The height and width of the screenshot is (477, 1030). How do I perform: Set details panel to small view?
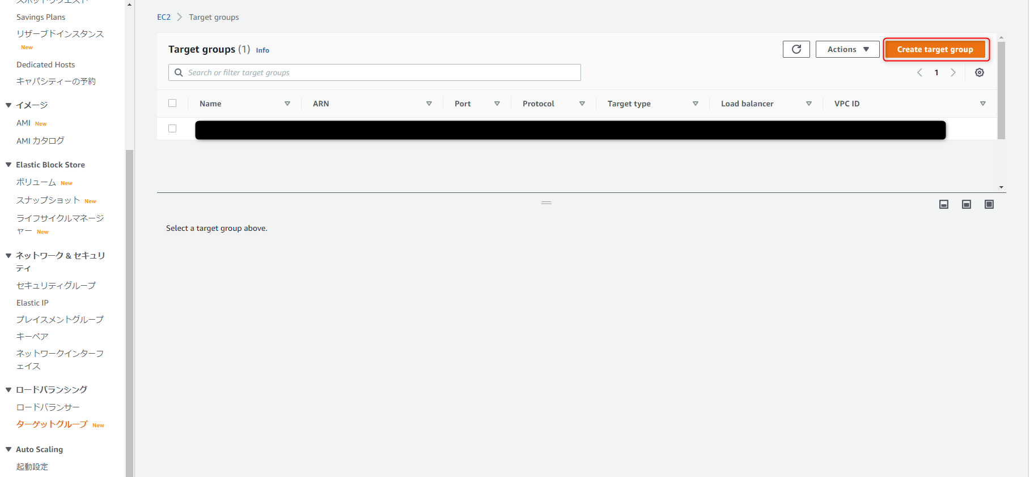pyautogui.click(x=944, y=204)
